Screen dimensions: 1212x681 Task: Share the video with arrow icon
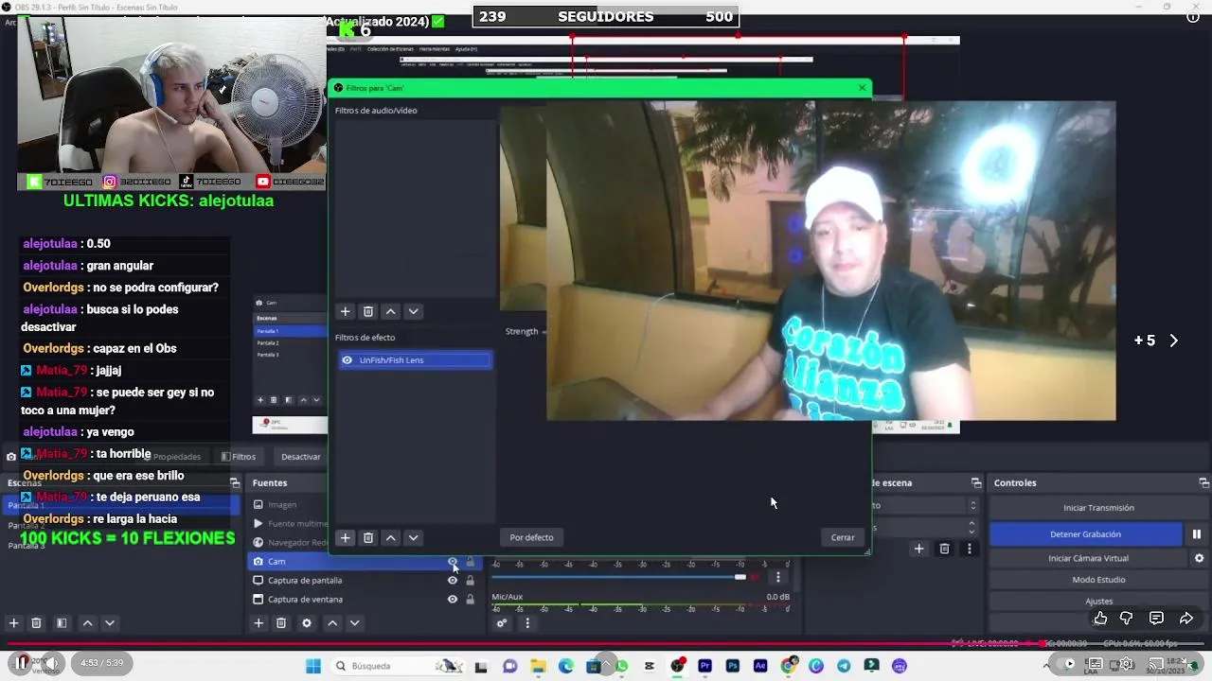pyautogui.click(x=1186, y=619)
